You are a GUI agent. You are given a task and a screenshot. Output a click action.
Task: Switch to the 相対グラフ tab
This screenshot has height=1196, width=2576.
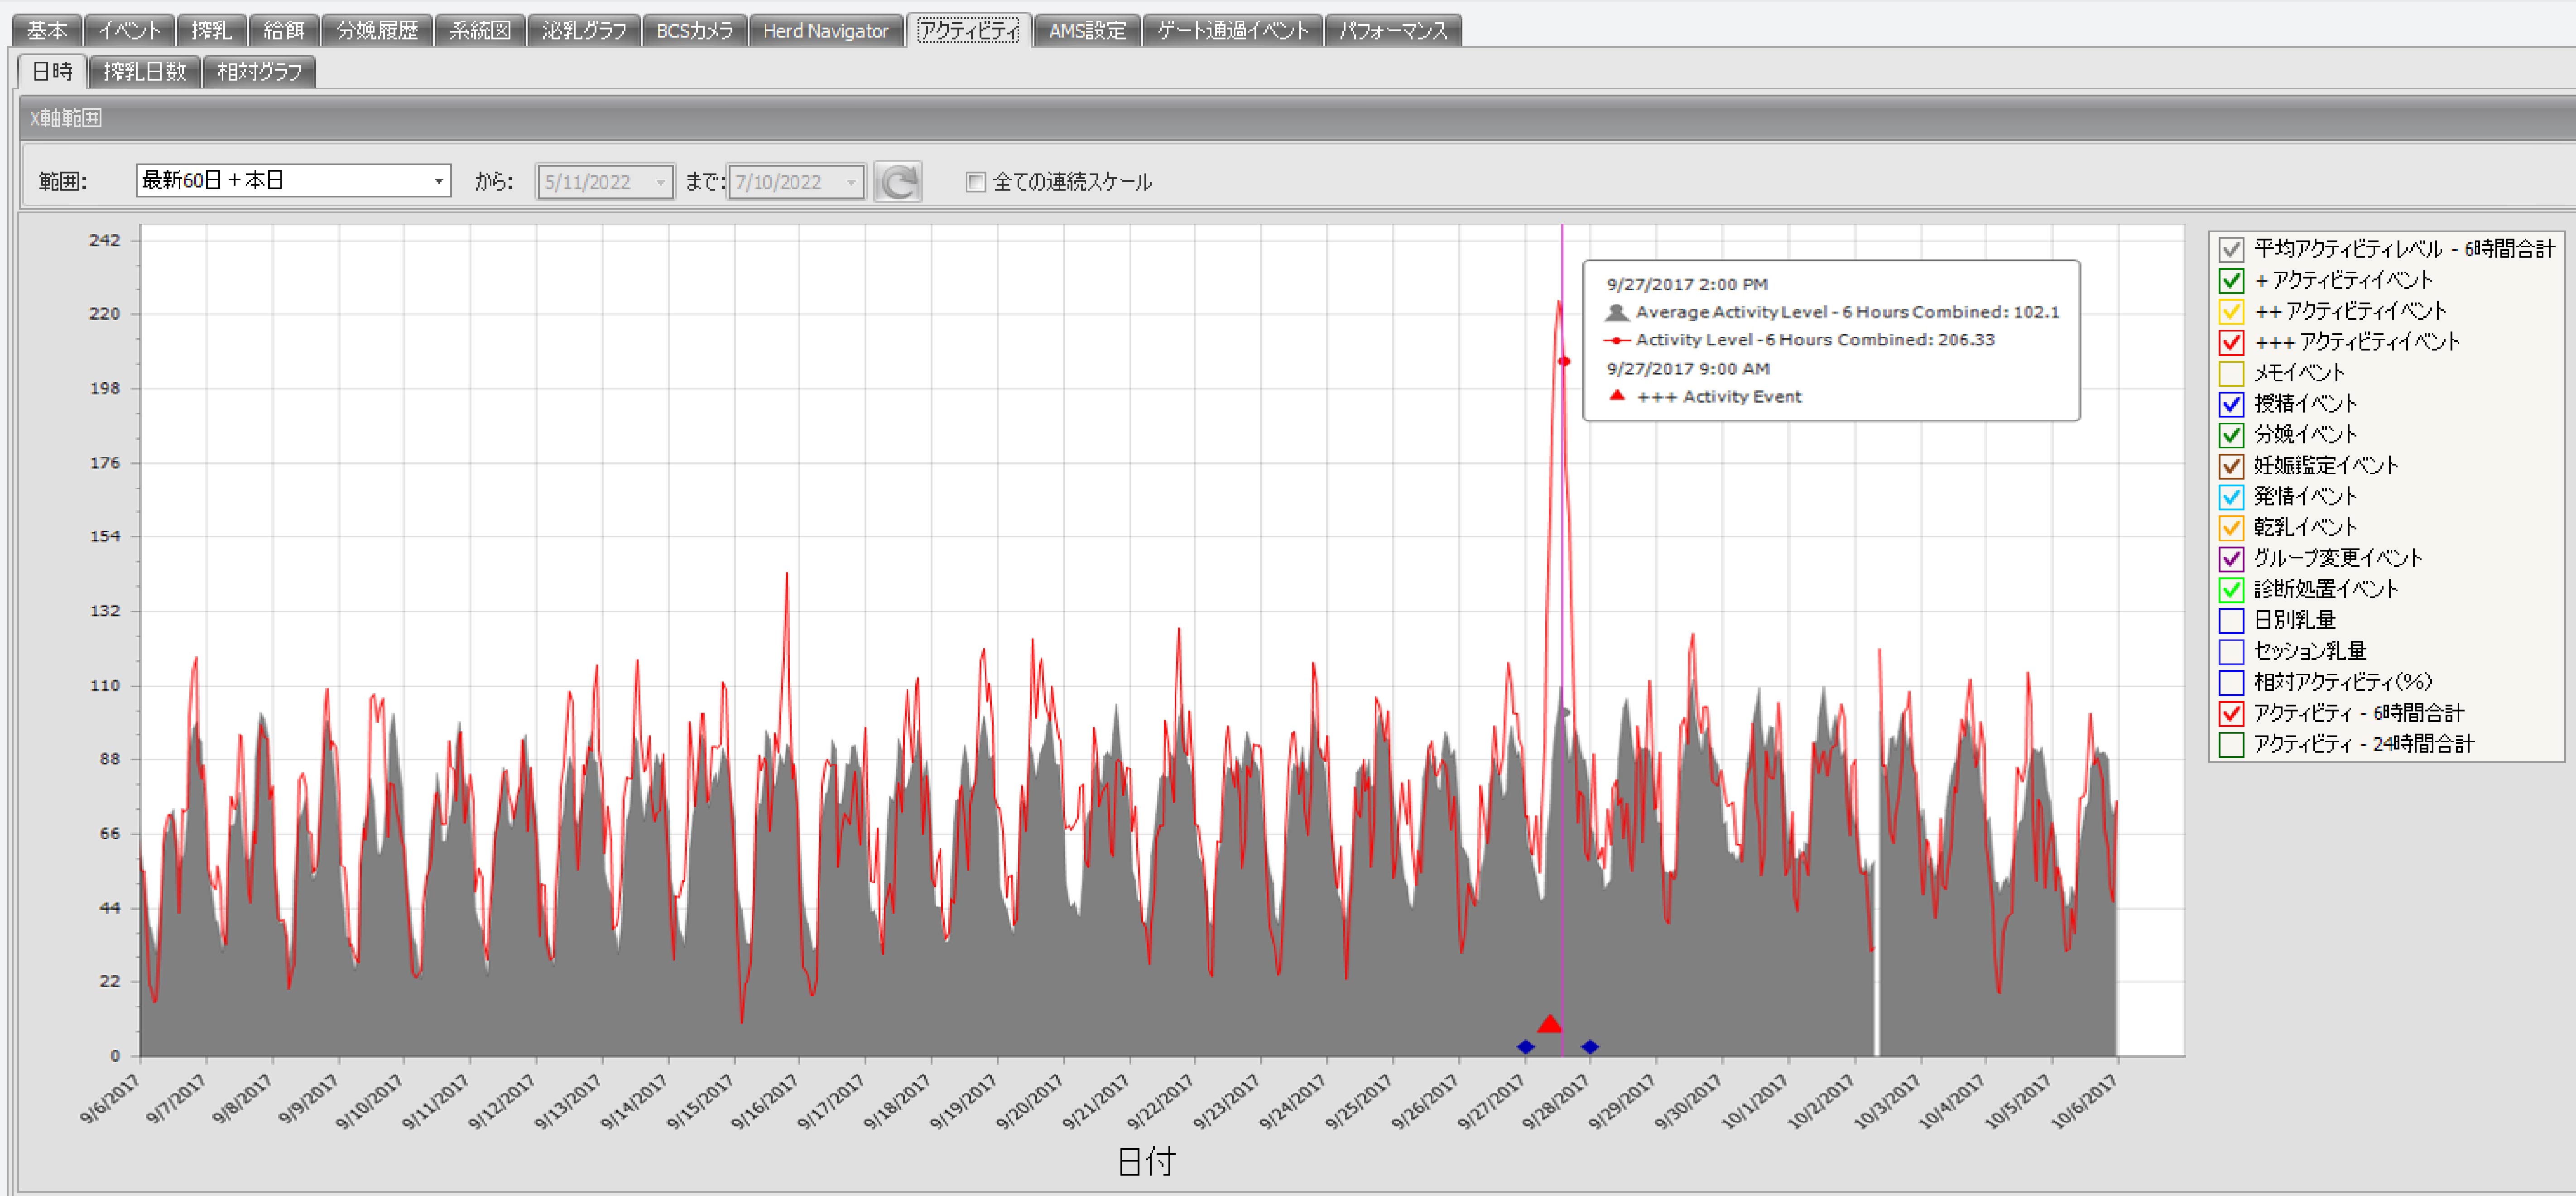[259, 71]
